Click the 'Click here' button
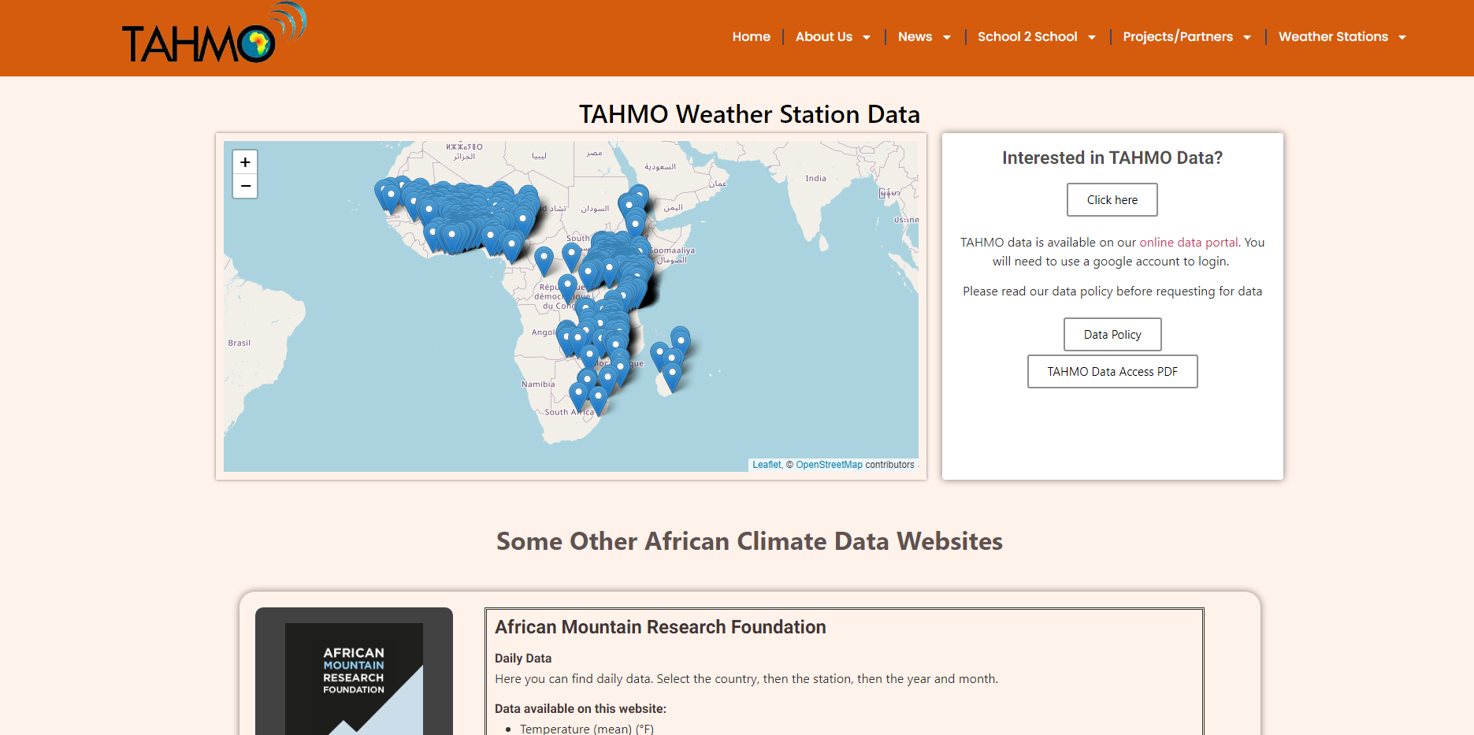 (1112, 200)
